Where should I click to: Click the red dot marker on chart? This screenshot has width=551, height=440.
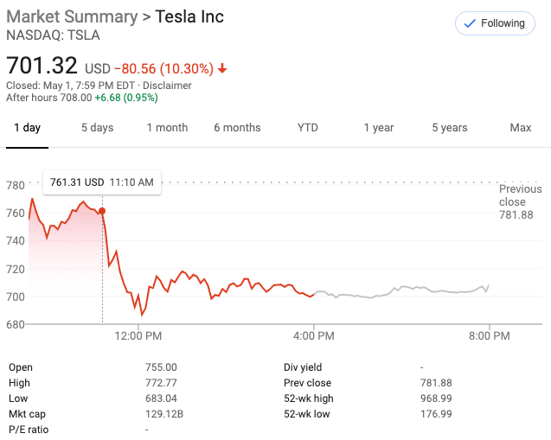point(102,211)
